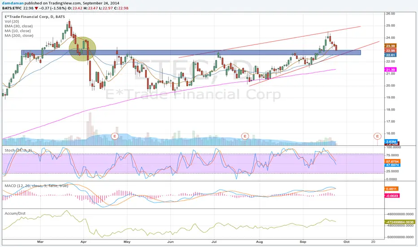Click the 75.0000 stochastic axis label
The image size is (418, 247).
(x=392, y=155)
